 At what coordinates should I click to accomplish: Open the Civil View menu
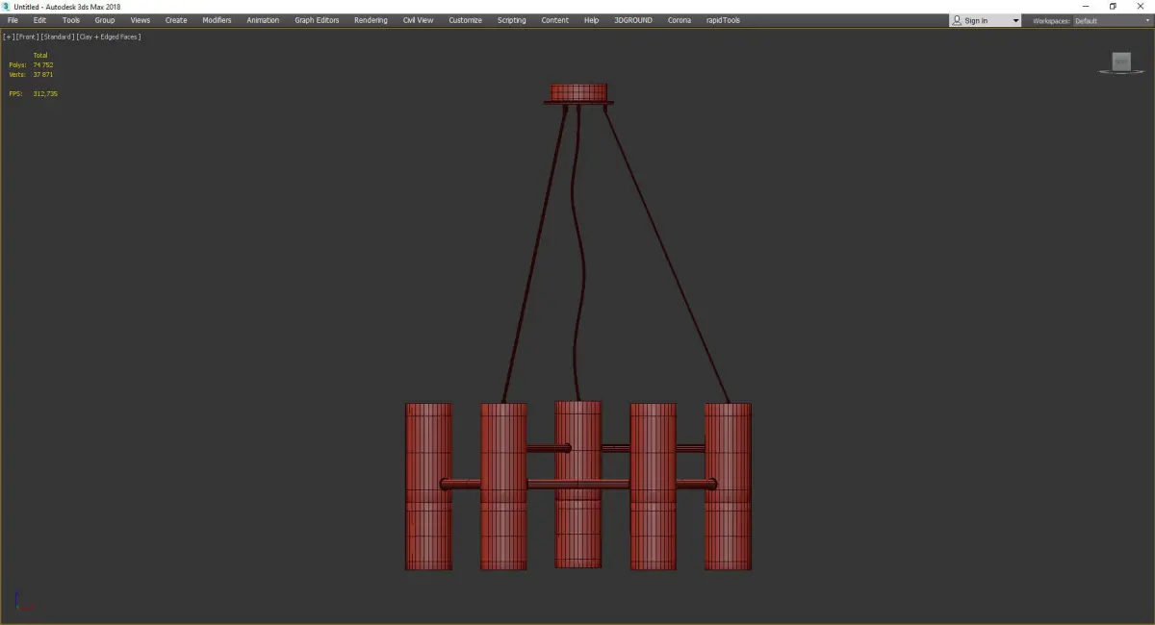click(x=418, y=20)
